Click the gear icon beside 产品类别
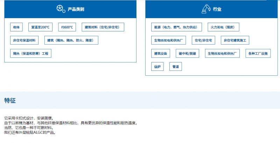Viewport: 280px width, 143px height. click(x=61, y=9)
